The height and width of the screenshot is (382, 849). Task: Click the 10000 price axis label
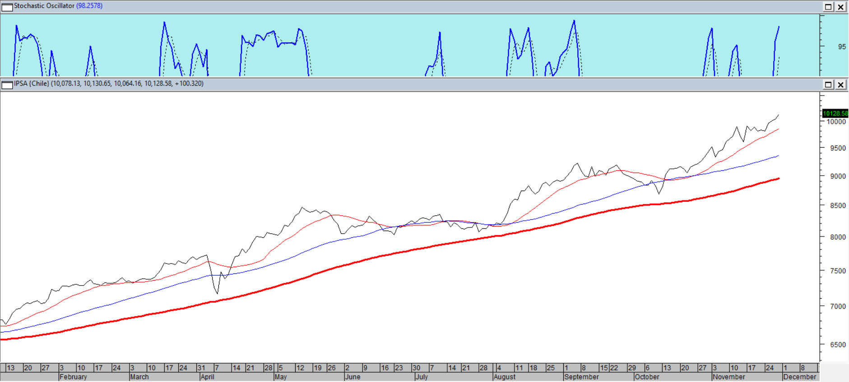coord(836,122)
